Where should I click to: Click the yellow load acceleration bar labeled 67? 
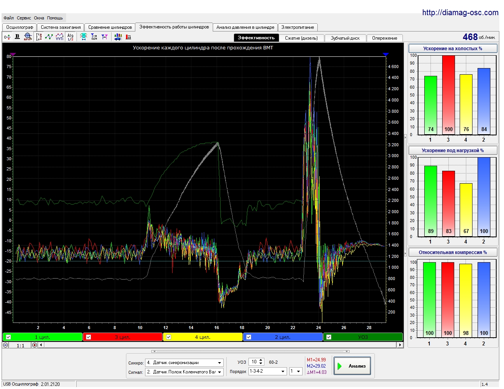pos(466,210)
